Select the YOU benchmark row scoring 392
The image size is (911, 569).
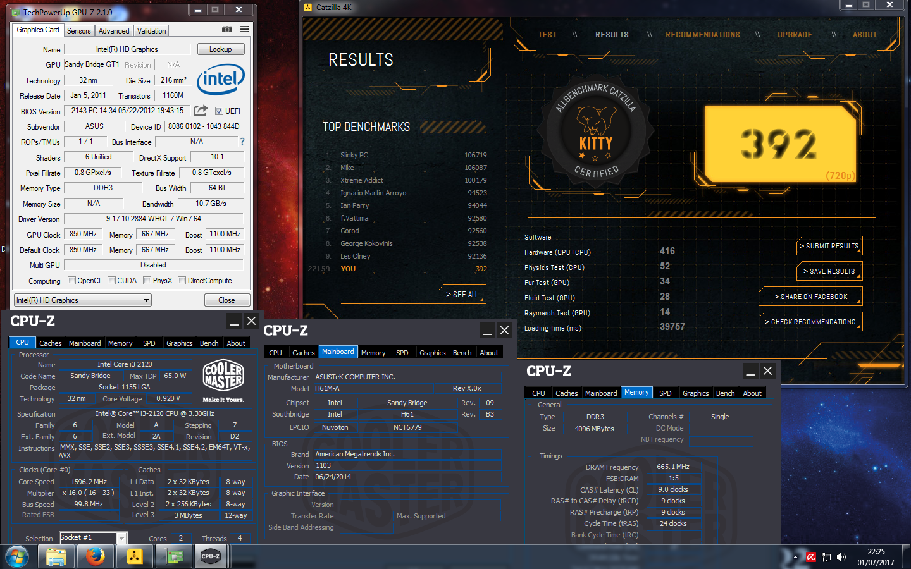coord(397,269)
